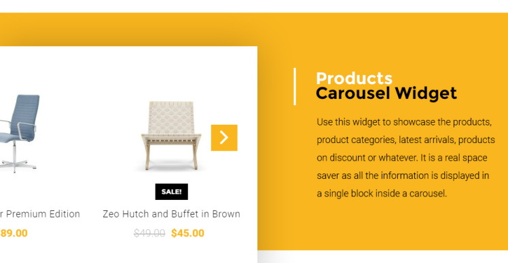Viewport: 508px width, 263px height.
Task: Click the line saver as all the information
Action: click(403, 176)
